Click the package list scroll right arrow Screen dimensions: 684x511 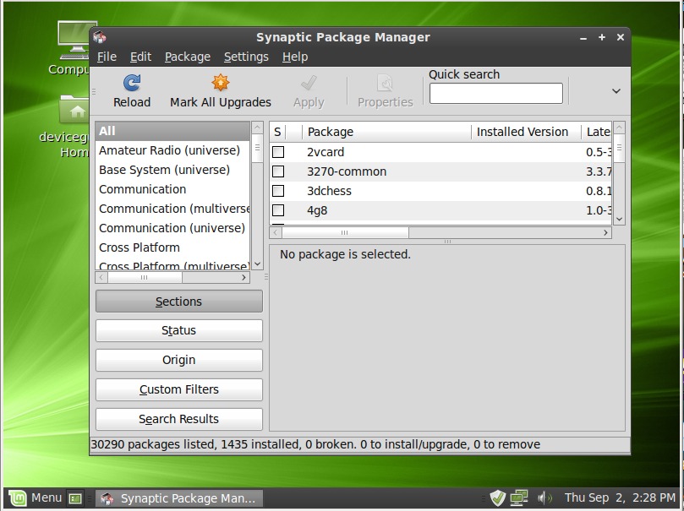click(x=605, y=232)
